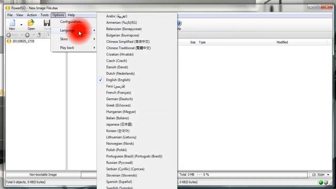The height and width of the screenshot is (189, 336).
Task: Open the View menu
Action: click(19, 15)
